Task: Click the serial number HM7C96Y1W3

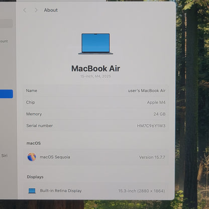Action: (x=151, y=126)
